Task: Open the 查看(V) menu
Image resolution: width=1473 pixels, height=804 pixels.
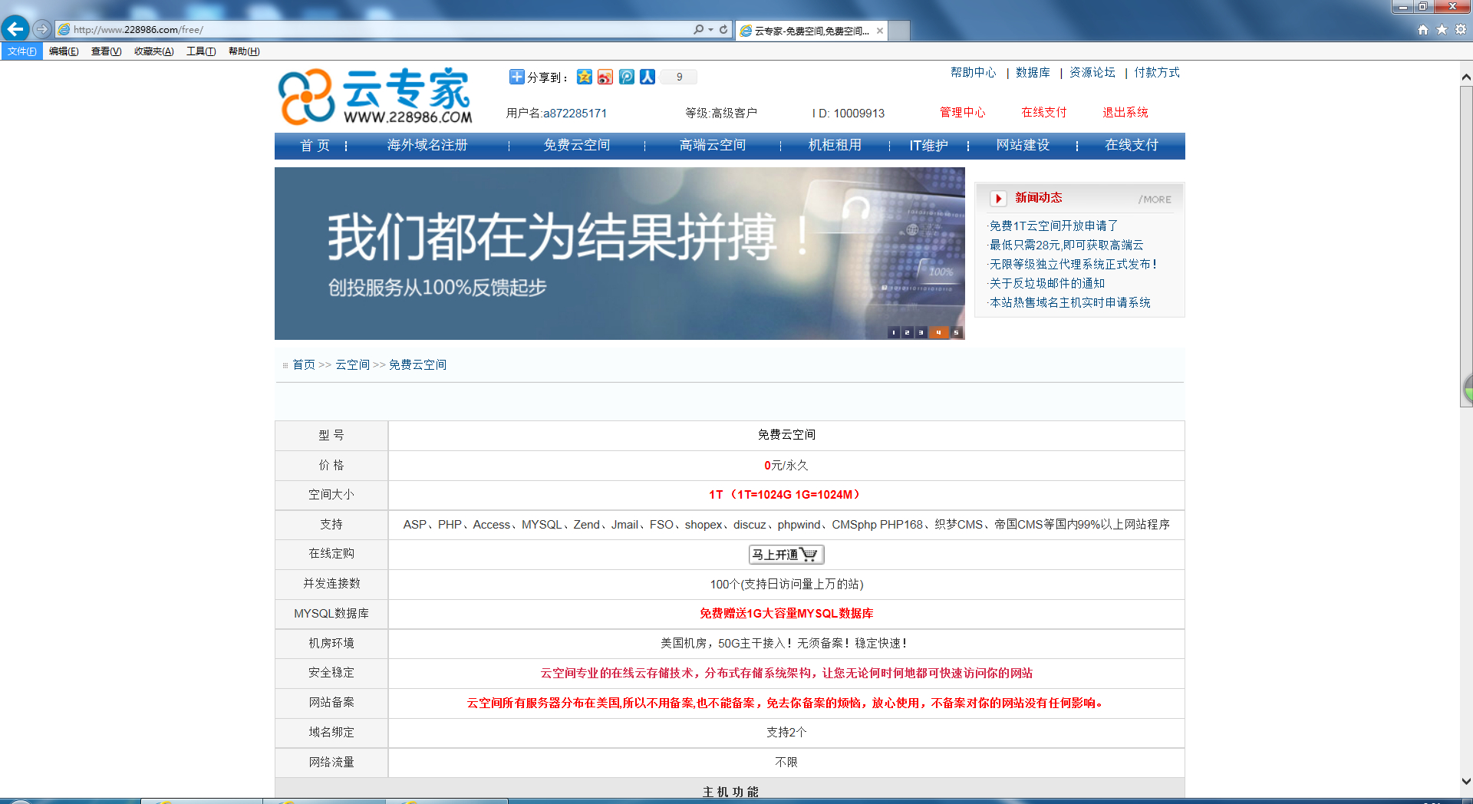Action: (x=106, y=51)
